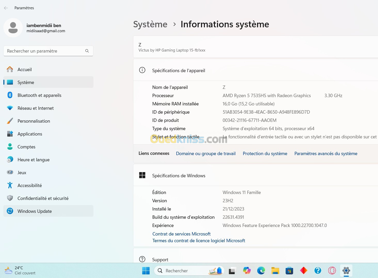
Task: Click the Confidentialité shield icon
Action: (10, 198)
